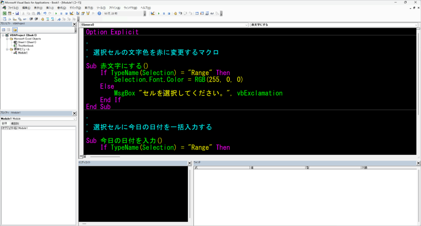Viewport: 421px width, 226px height.
Task: Toggle Design Mode on the standard toolbar
Action: (x=72, y=14)
